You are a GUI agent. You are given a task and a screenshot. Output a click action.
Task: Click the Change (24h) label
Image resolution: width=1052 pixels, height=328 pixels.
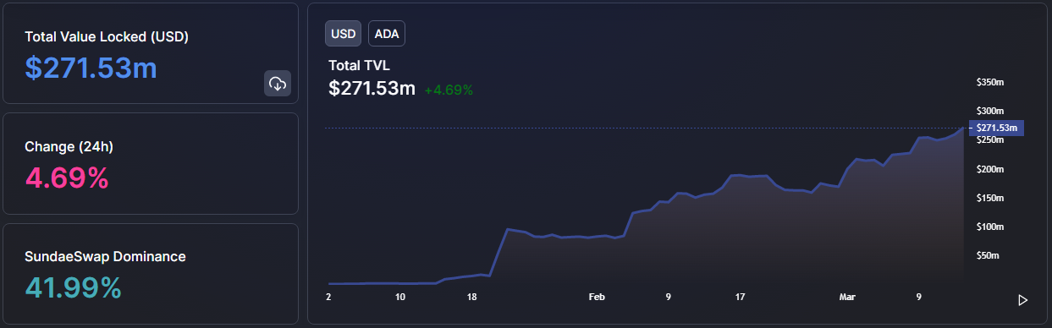69,146
